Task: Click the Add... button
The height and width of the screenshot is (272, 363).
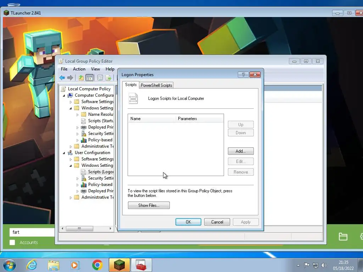Action: tap(241, 151)
